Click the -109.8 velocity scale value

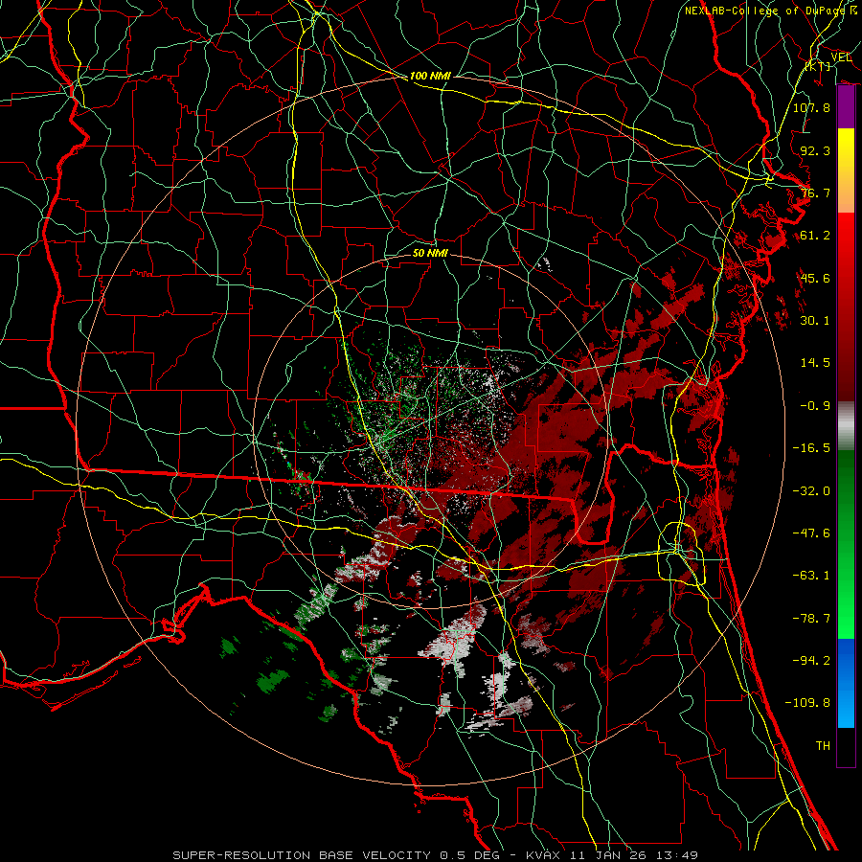[x=807, y=703]
